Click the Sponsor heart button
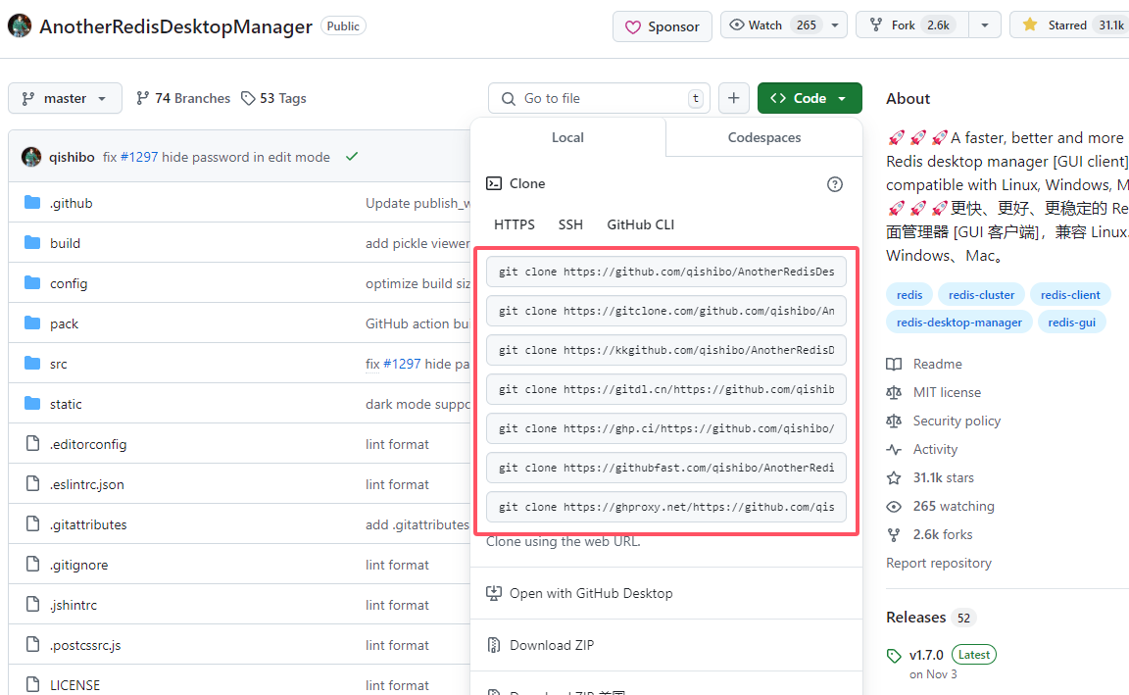Viewport: 1129px width, 695px height. [x=663, y=26]
